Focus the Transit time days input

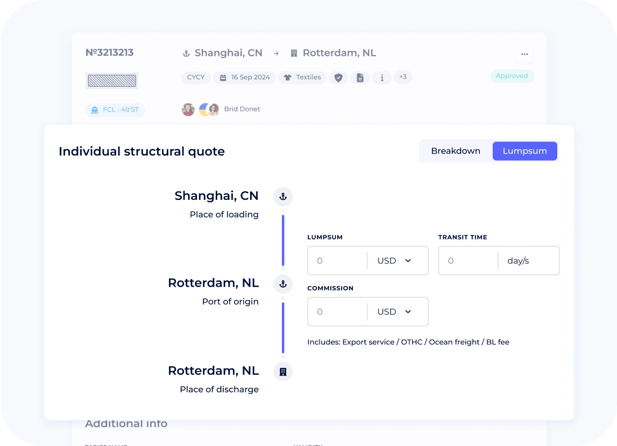468,261
